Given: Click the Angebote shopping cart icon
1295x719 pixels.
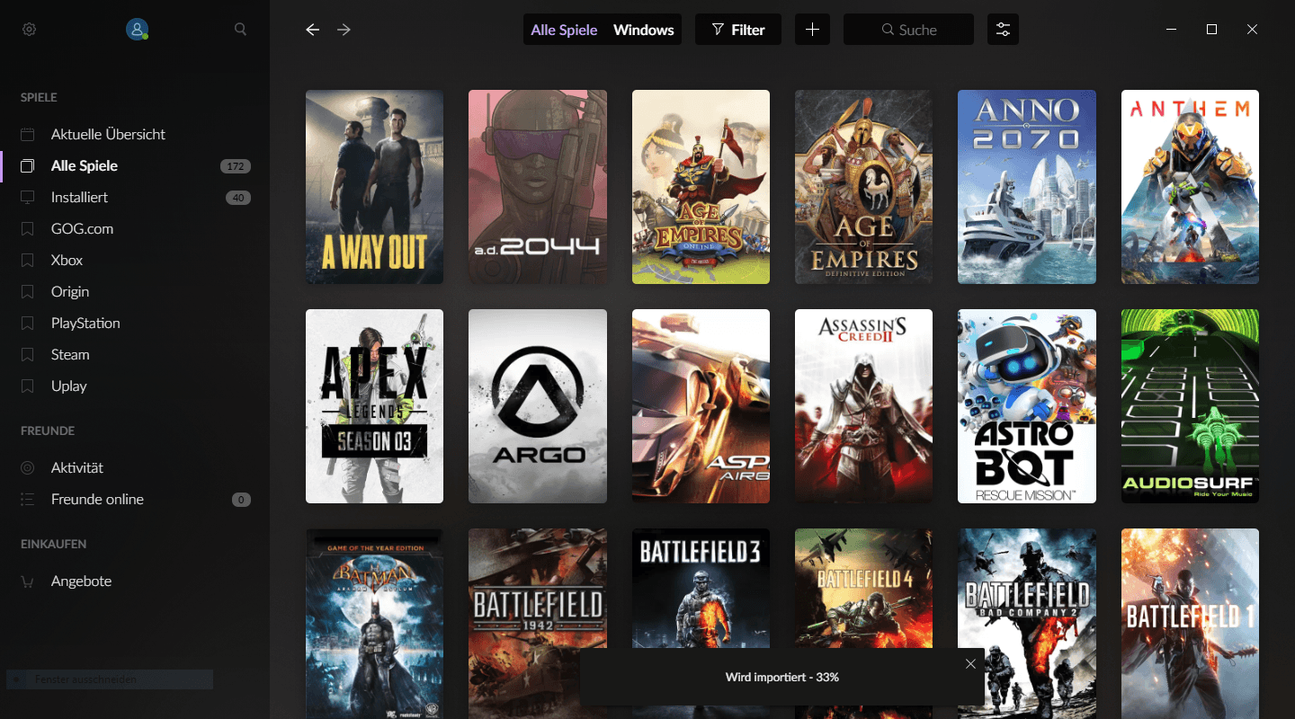Looking at the screenshot, I should coord(28,581).
